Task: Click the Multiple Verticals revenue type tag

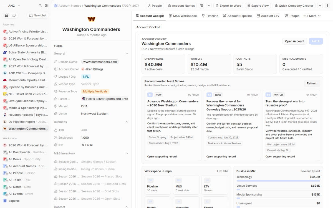Action: click(x=95, y=91)
